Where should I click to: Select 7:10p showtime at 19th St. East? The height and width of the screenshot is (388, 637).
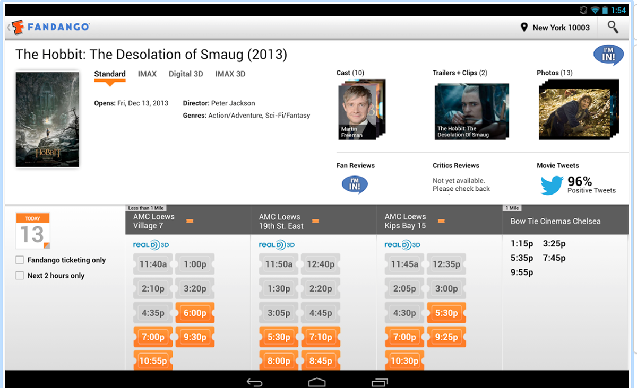tap(321, 337)
